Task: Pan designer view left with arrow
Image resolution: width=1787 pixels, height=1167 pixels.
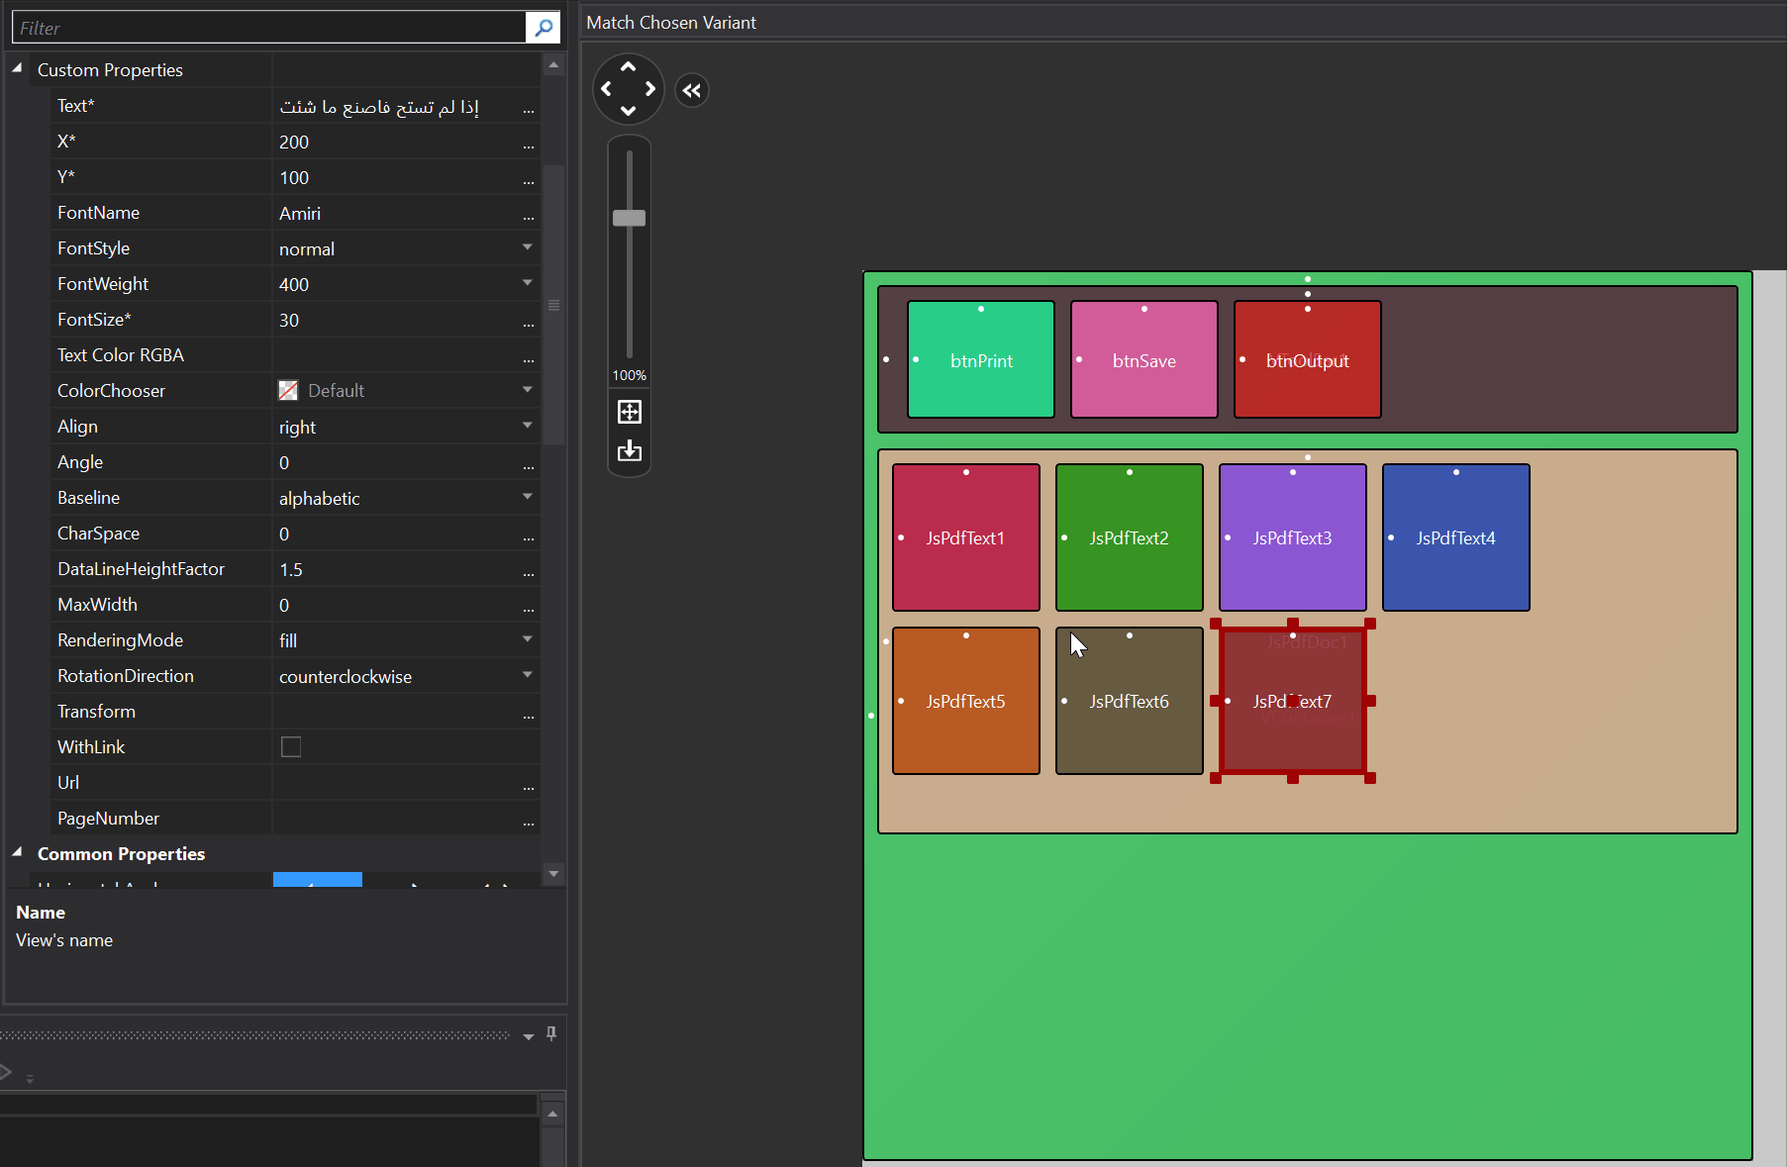Action: [x=606, y=89]
